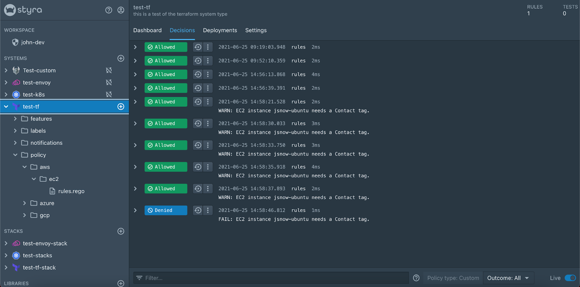Toggle the Live switch off
Screen dimensions: 580x287
tap(570, 278)
